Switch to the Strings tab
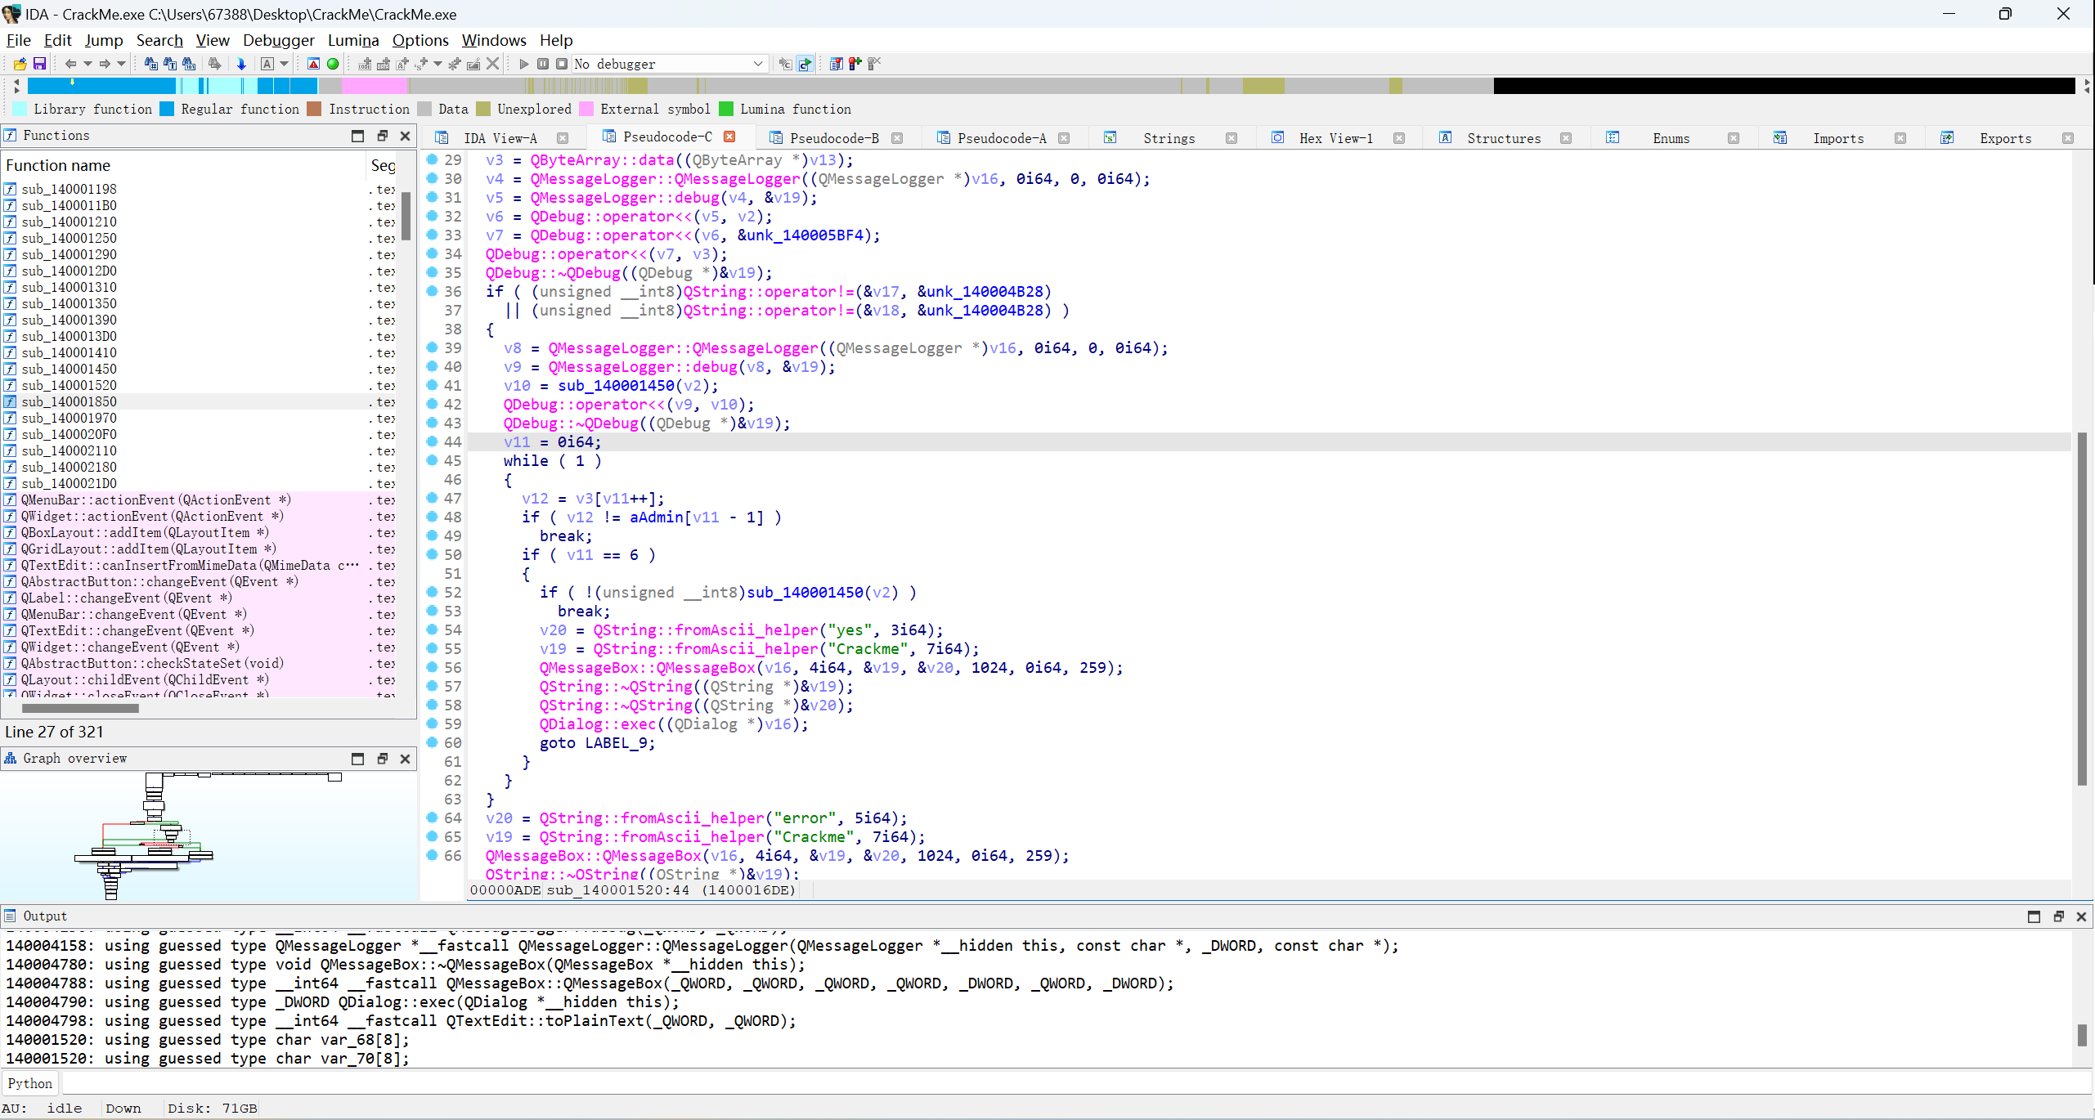 1169,138
